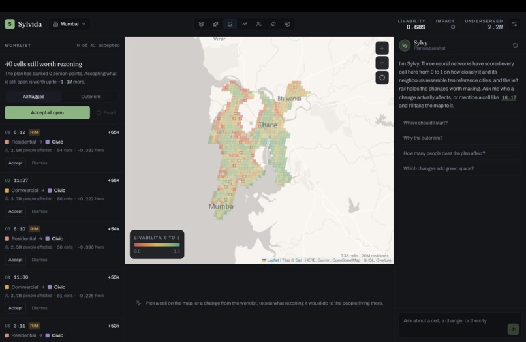Reset the Sylvy chat conversation
This screenshot has height=342, width=526.
point(516,45)
